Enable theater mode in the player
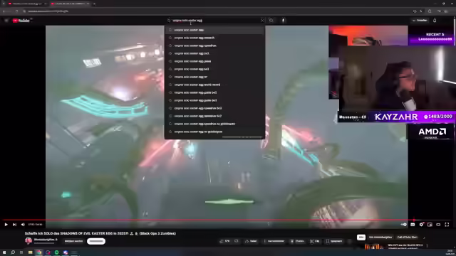456x256 pixels. pyautogui.click(x=438, y=225)
